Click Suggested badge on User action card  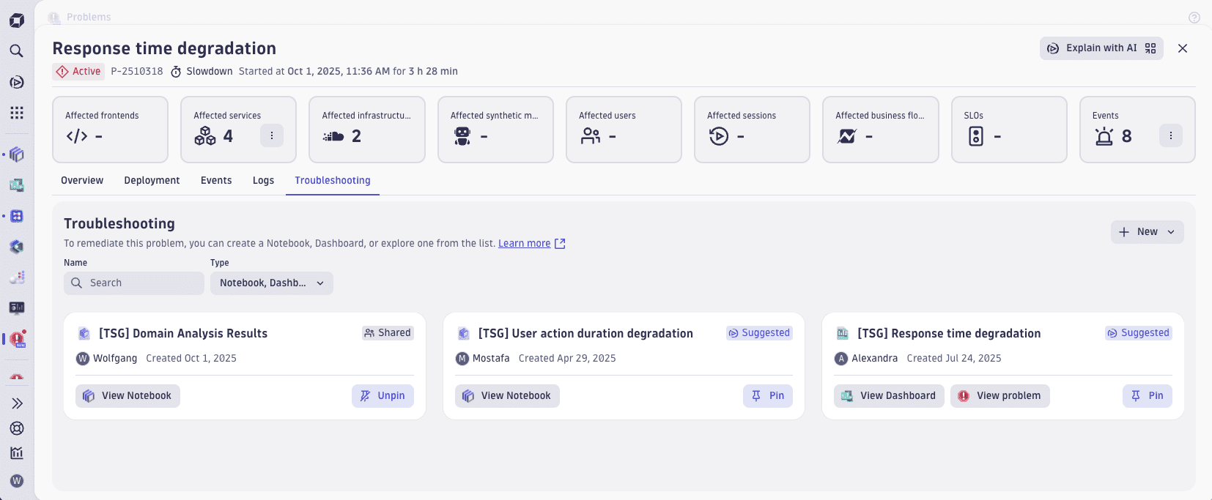(x=759, y=333)
